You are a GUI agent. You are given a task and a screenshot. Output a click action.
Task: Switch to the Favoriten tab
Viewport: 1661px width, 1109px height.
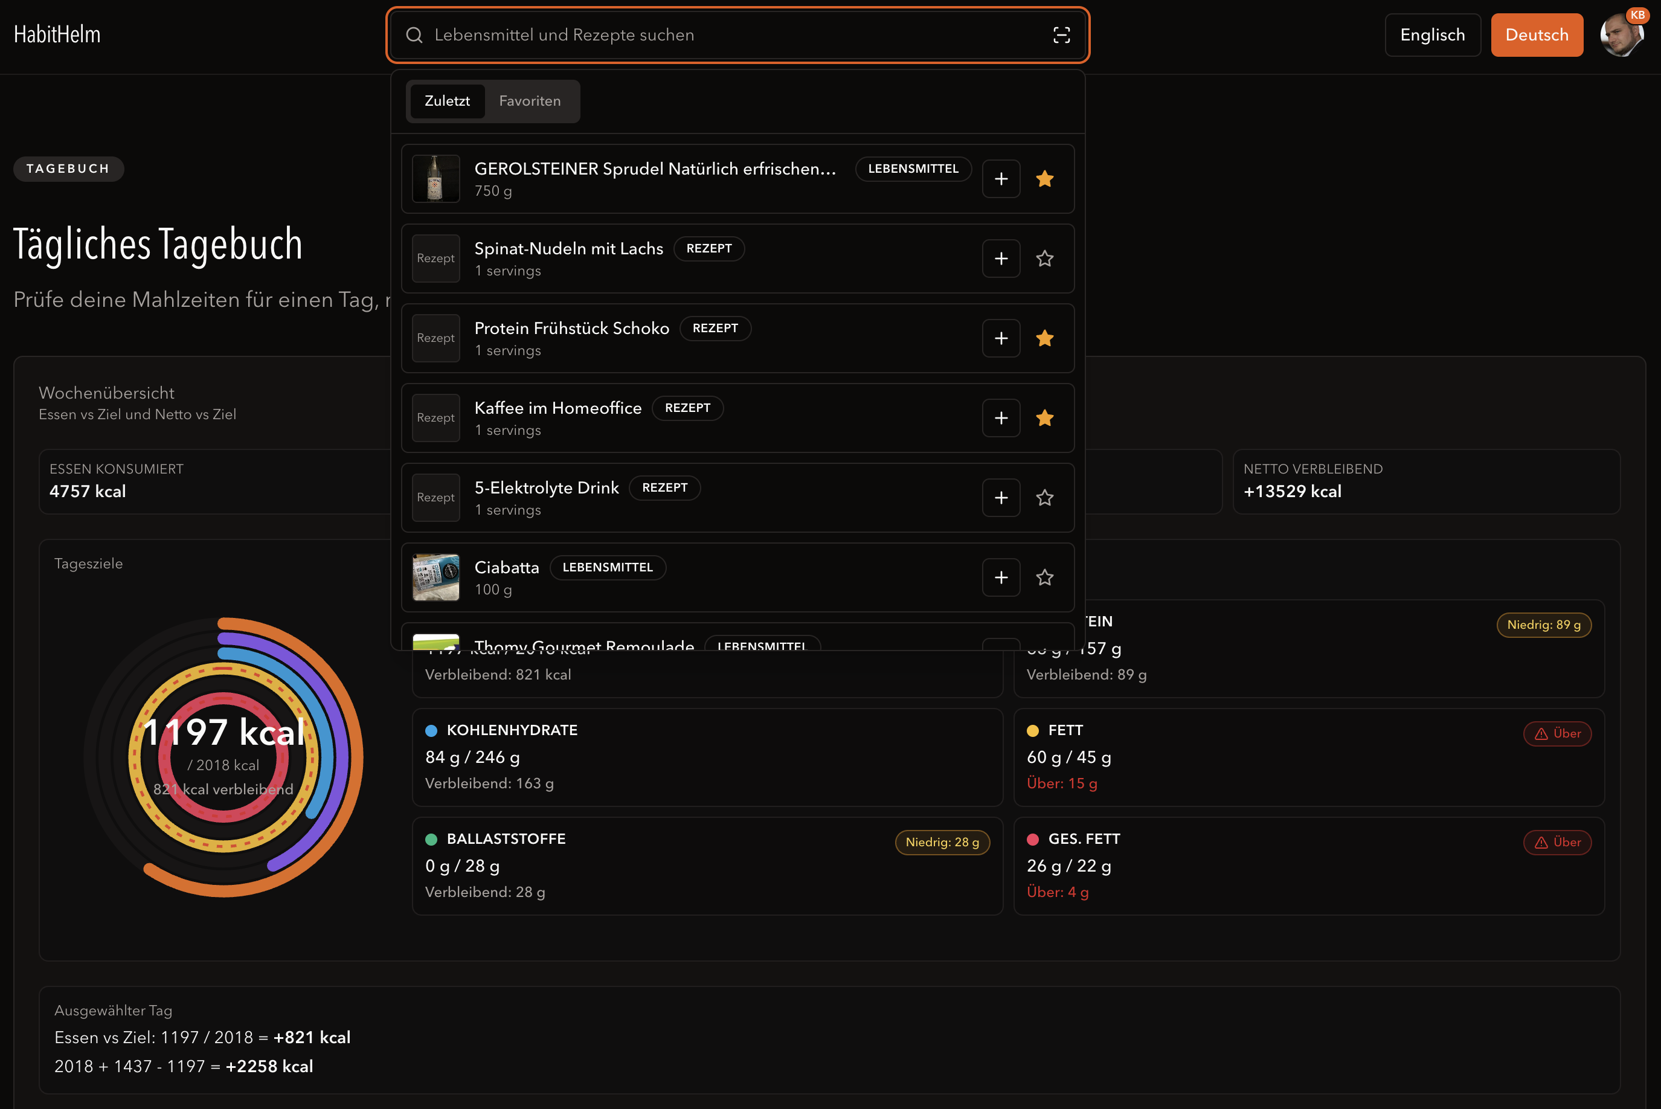[x=530, y=101]
